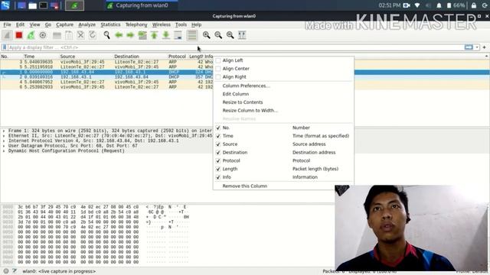Toggle packet list colorization
The width and height of the screenshot is (490, 275).
tap(192, 35)
